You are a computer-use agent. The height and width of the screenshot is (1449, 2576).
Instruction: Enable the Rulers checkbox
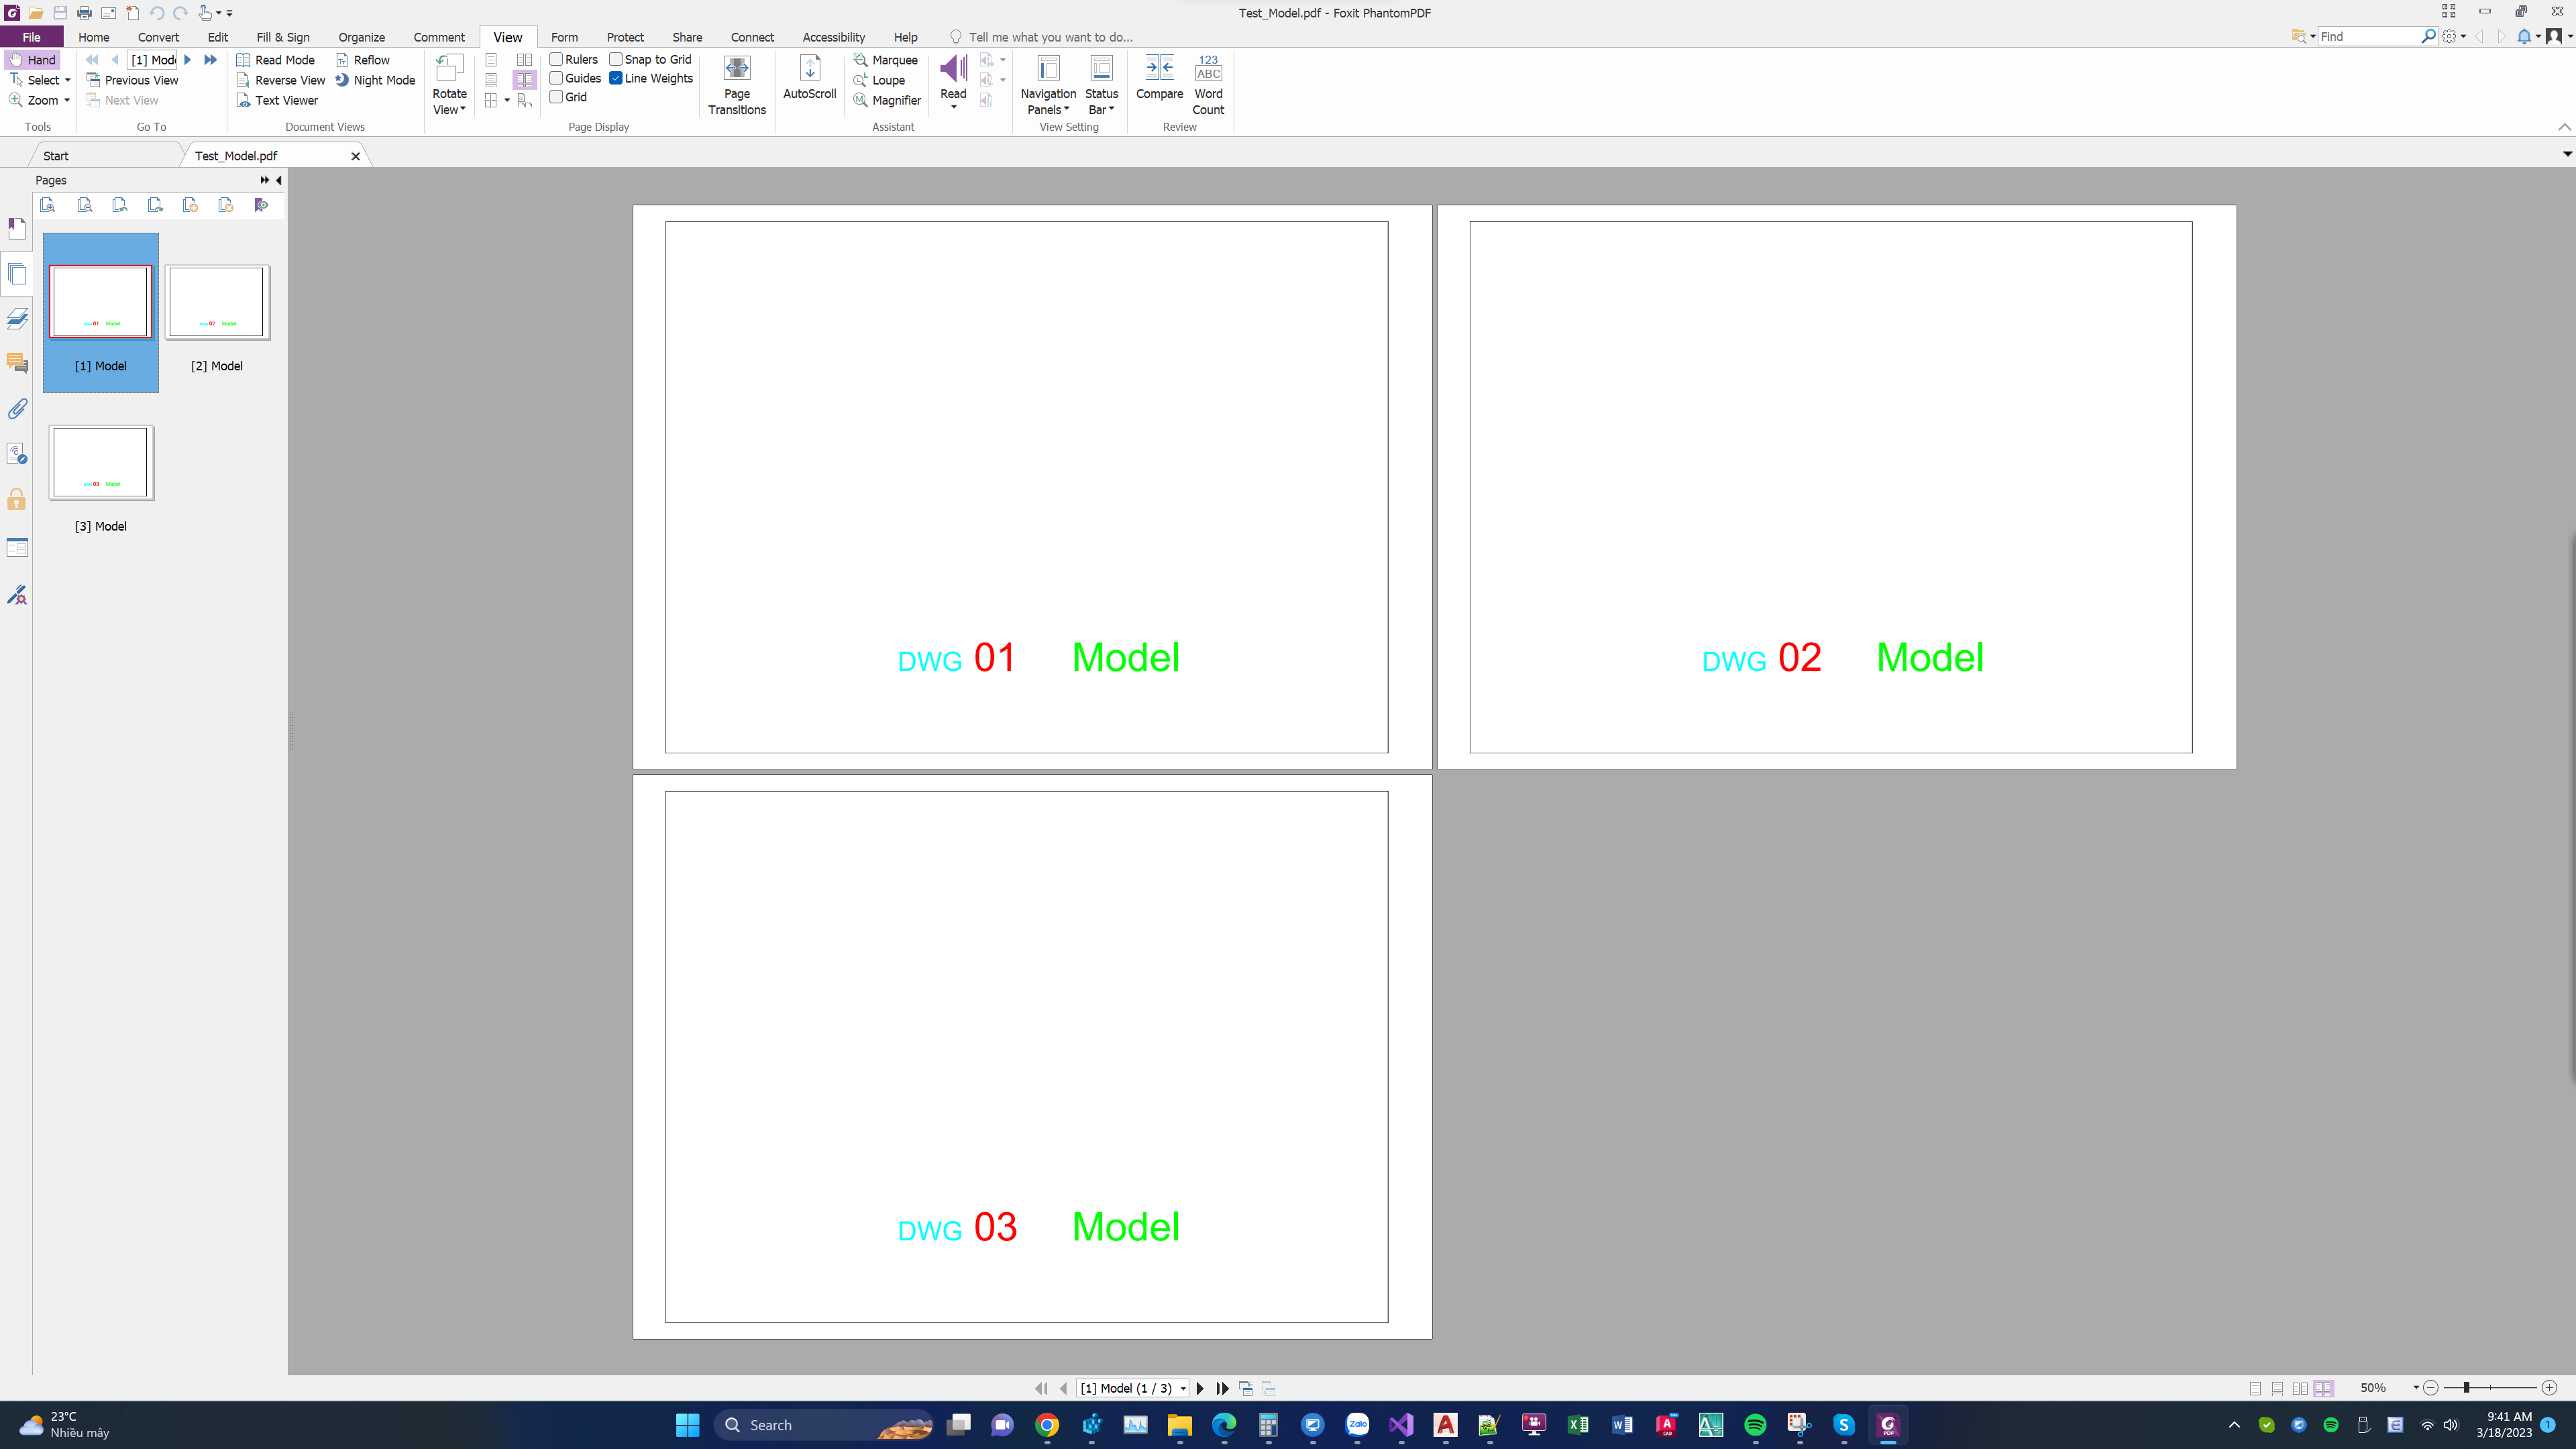tap(556, 59)
